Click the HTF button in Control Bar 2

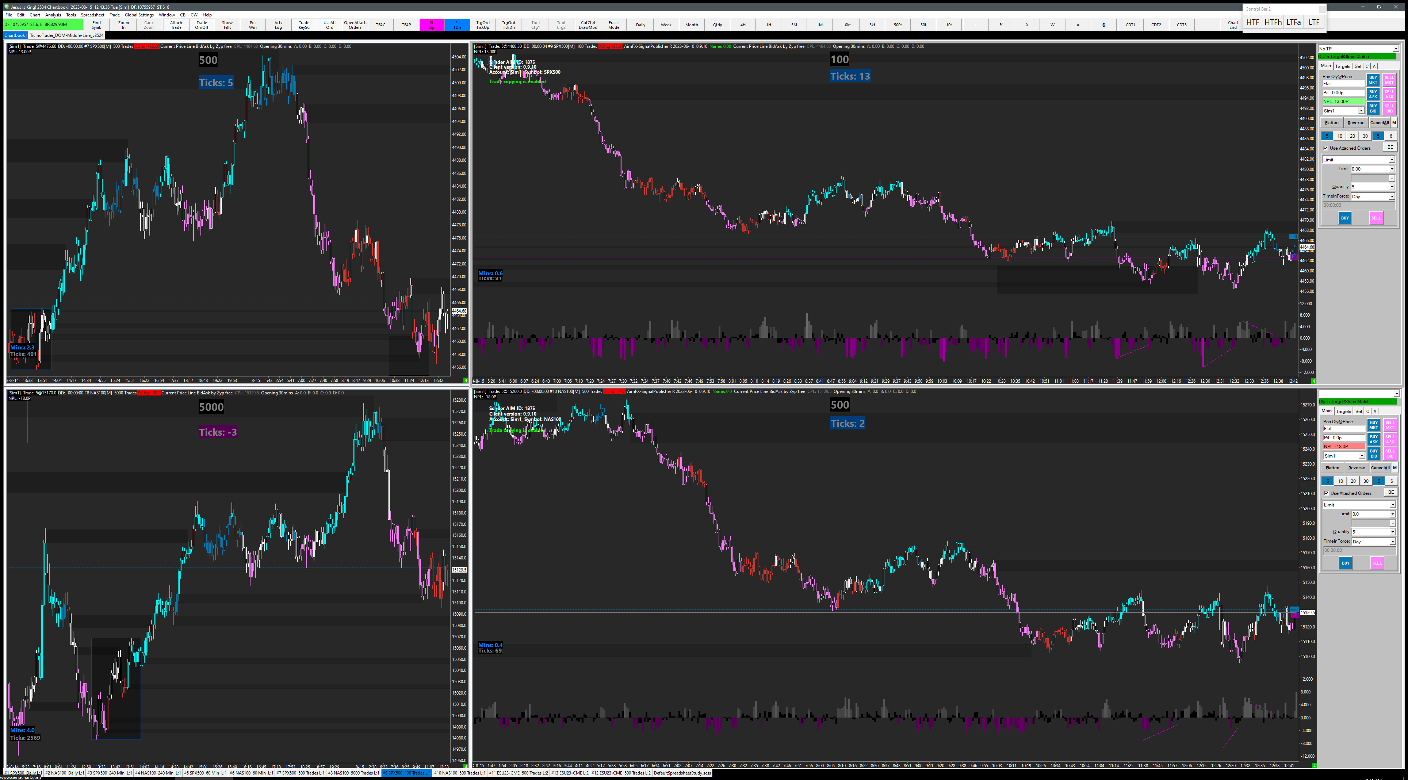1252,22
